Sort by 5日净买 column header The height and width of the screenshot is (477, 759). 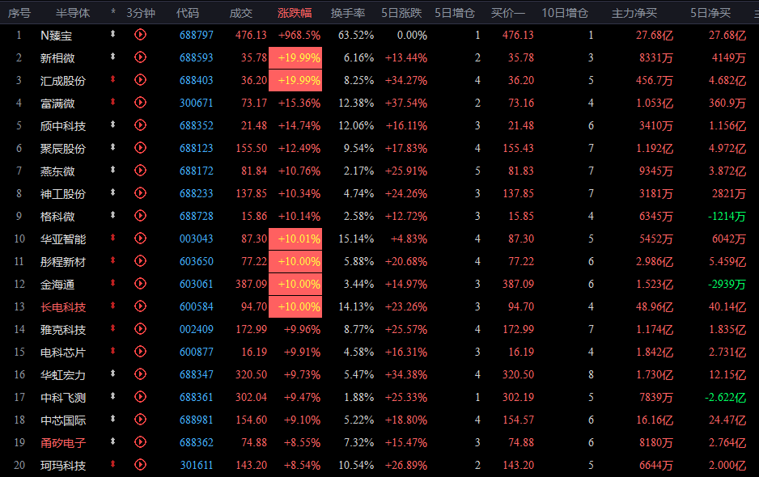point(710,13)
